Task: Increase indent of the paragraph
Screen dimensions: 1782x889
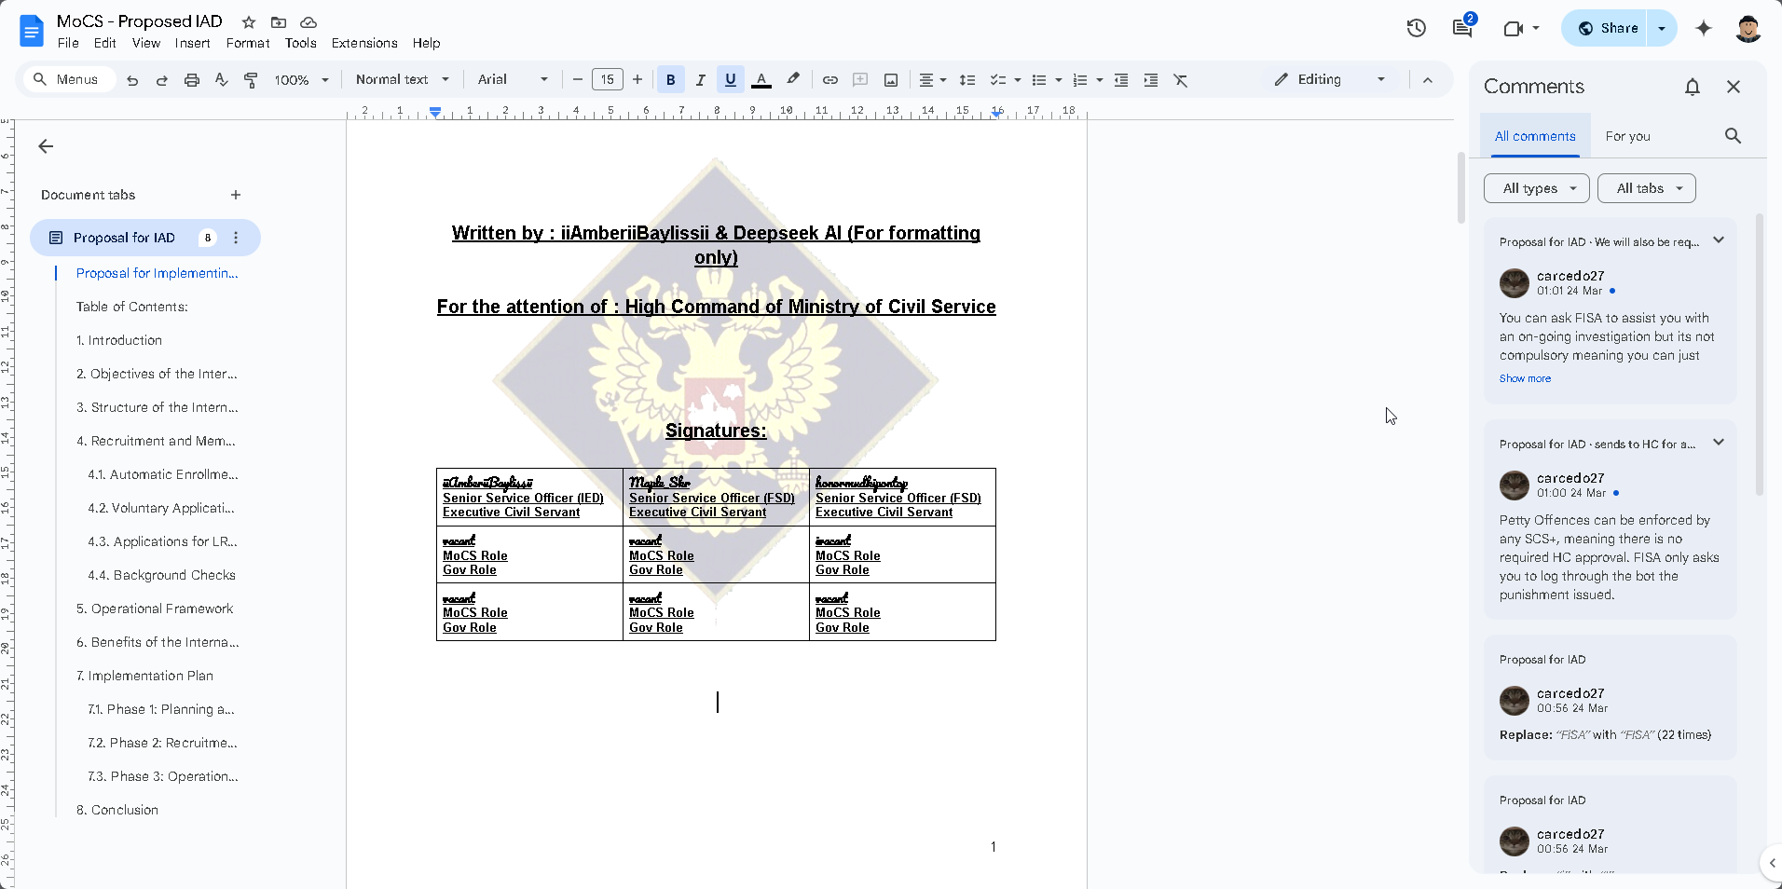Action: pyautogui.click(x=1151, y=80)
